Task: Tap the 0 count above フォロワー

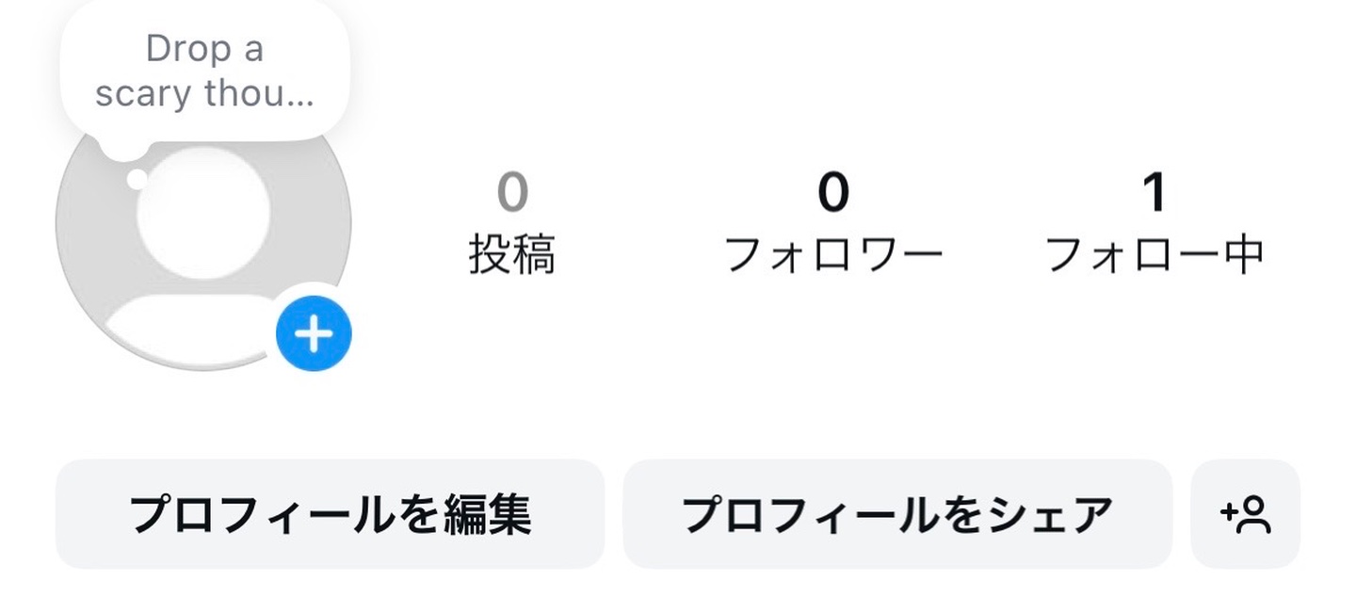Action: (833, 192)
